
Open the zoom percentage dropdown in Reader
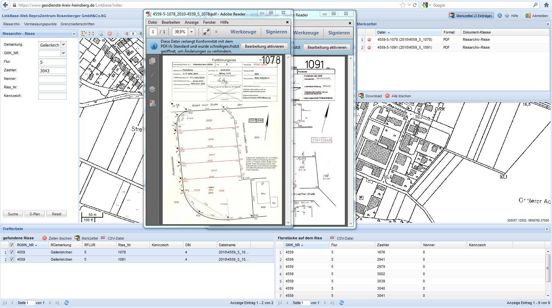[x=192, y=32]
